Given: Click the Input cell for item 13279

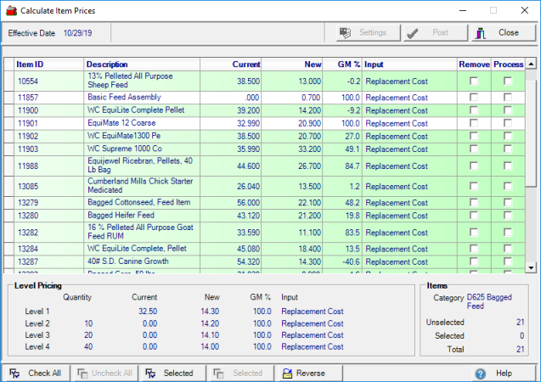Looking at the screenshot, I should point(396,203).
